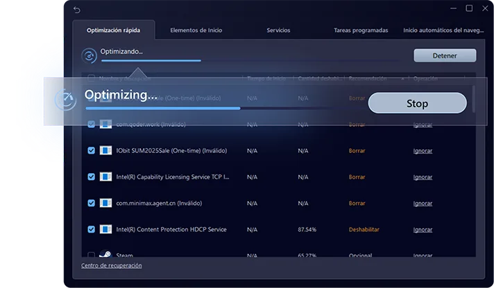Click the com.minimax.agent.cn item icon
The width and height of the screenshot is (494, 288).
105,203
